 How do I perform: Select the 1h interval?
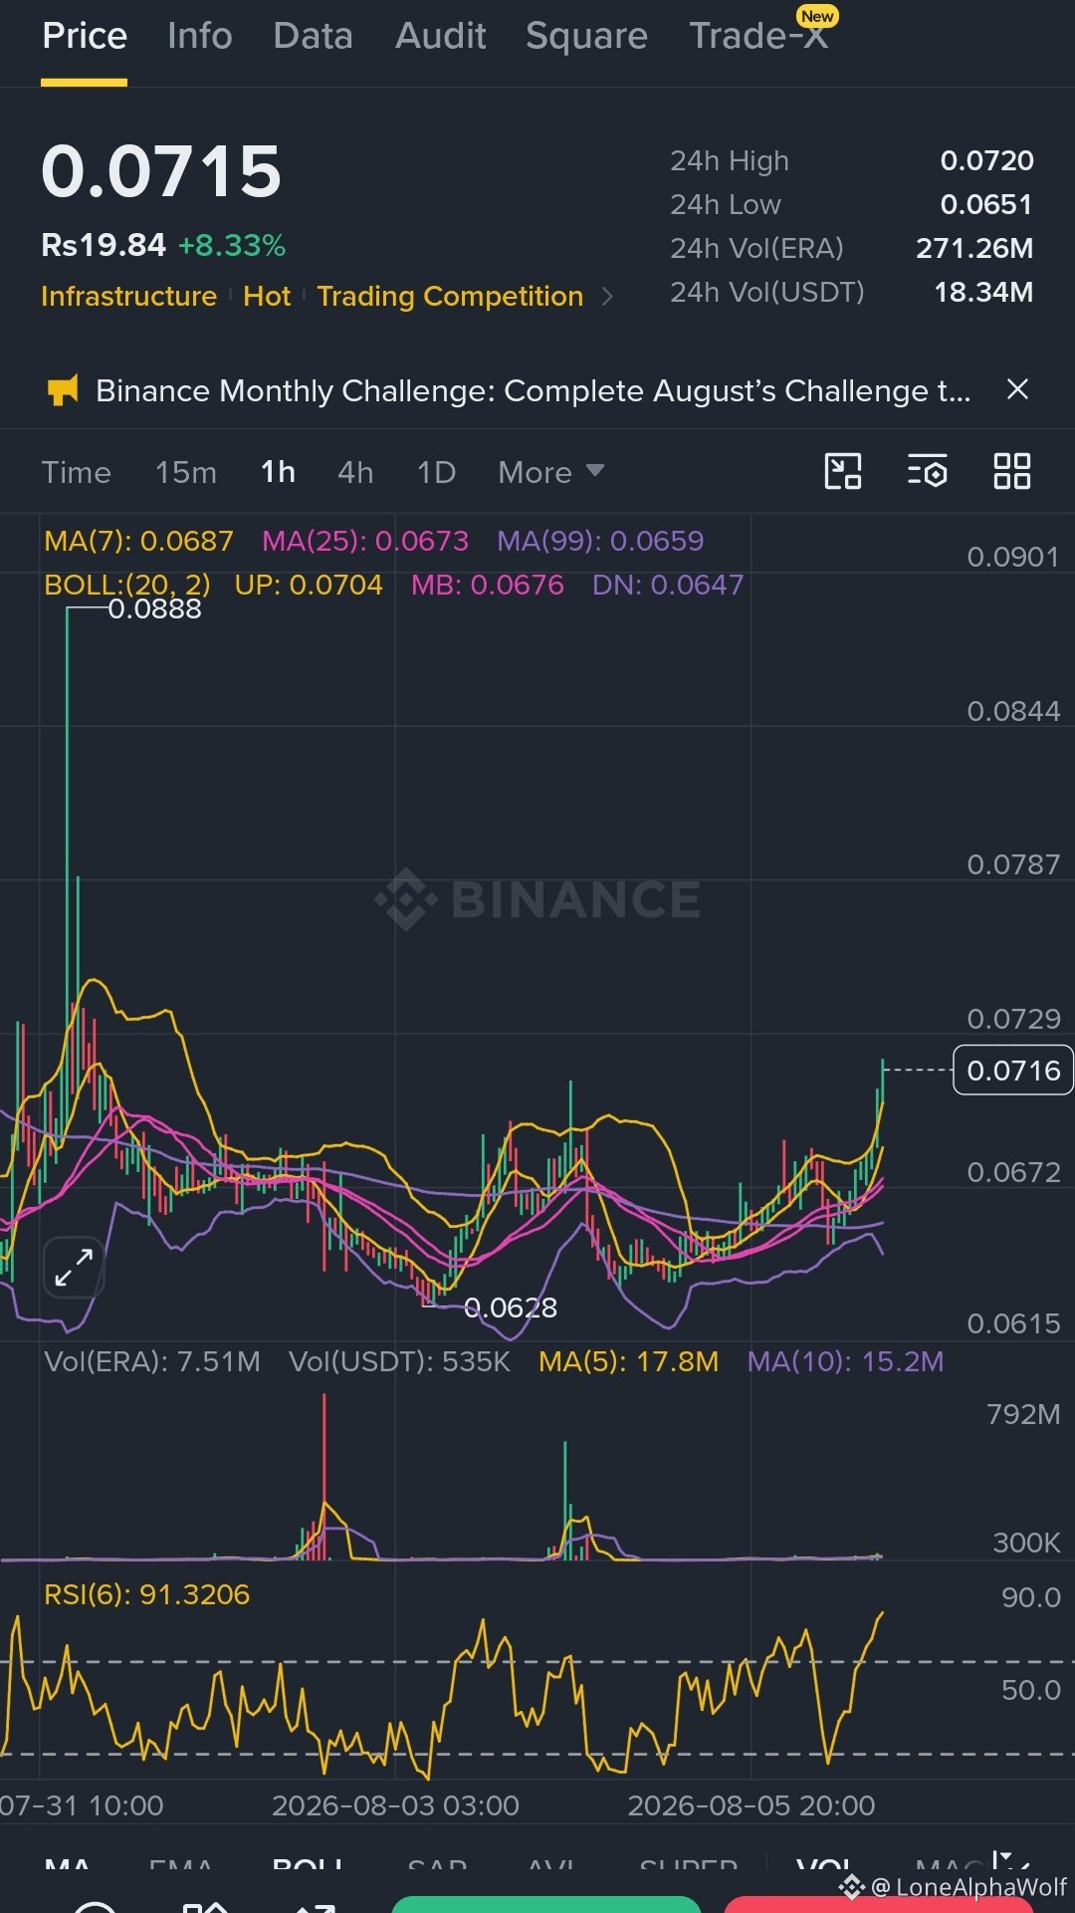tap(278, 472)
